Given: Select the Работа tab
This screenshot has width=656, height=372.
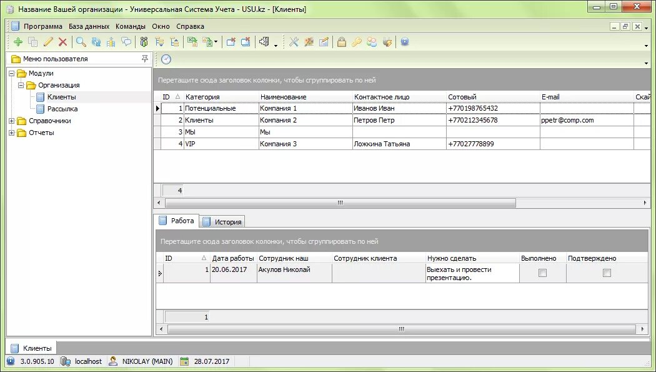Looking at the screenshot, I should (177, 221).
